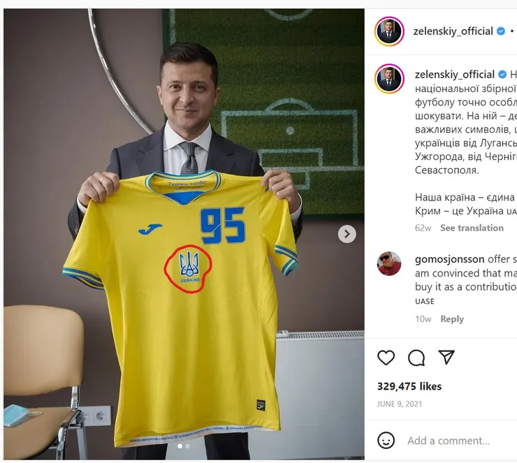Open gomosjonsson username link

[449, 259]
